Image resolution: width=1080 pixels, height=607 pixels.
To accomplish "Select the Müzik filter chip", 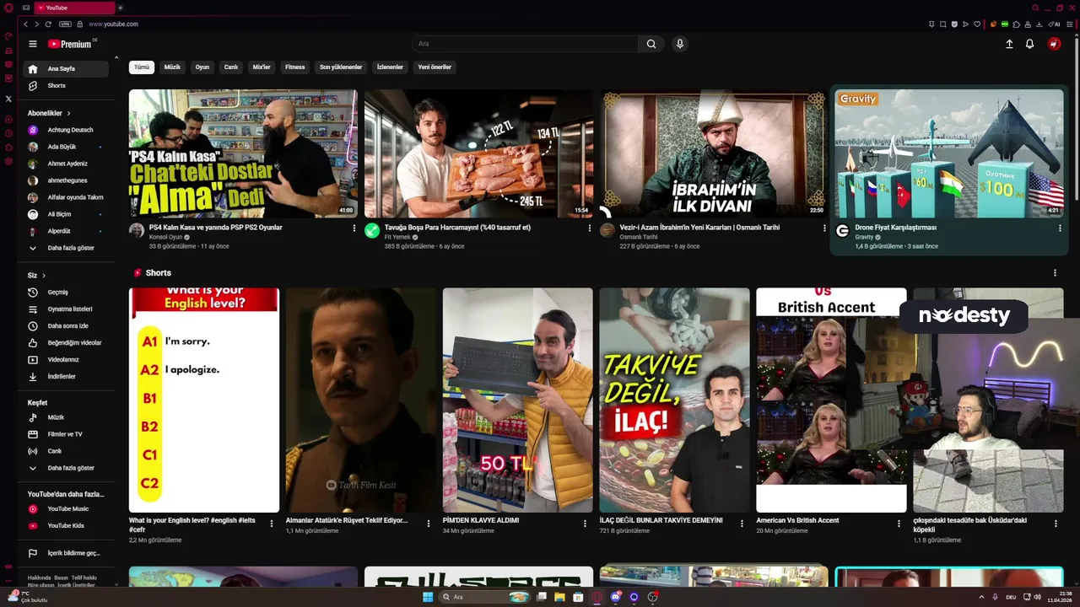I will click(x=172, y=67).
